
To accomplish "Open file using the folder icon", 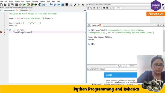I will coord(5,5).
